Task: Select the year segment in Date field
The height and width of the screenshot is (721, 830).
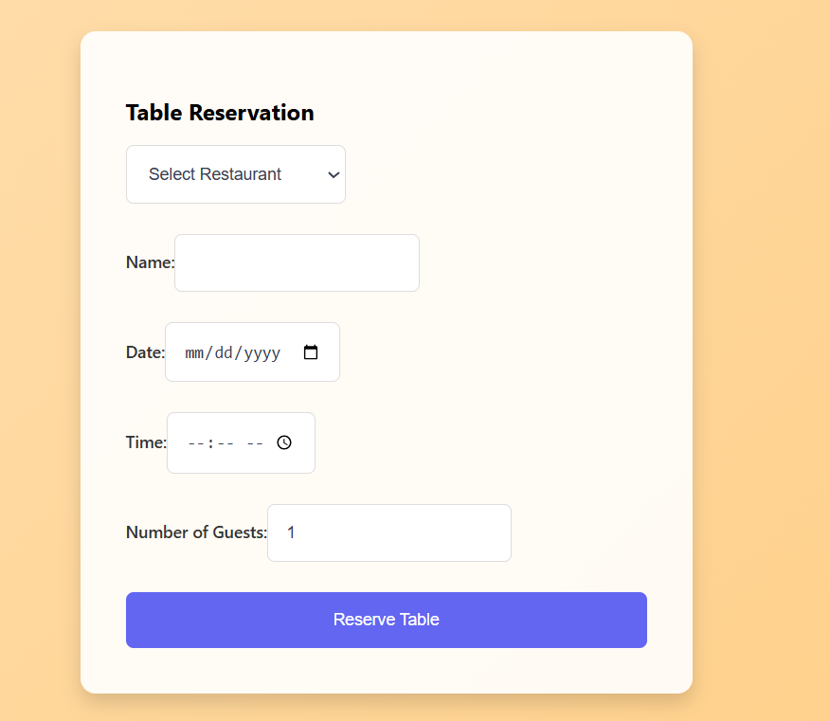Action: tap(262, 353)
